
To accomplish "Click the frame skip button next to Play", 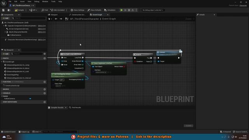I will pyautogui.click(x=125, y=10).
